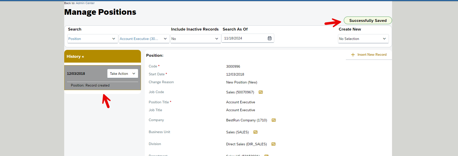The width and height of the screenshot is (458, 156).
Task: Open the Search As Of calendar picker
Action: pyautogui.click(x=269, y=38)
